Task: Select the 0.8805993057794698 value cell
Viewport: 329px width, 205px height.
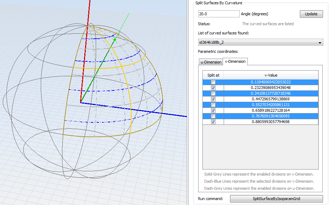Action: pos(271,122)
